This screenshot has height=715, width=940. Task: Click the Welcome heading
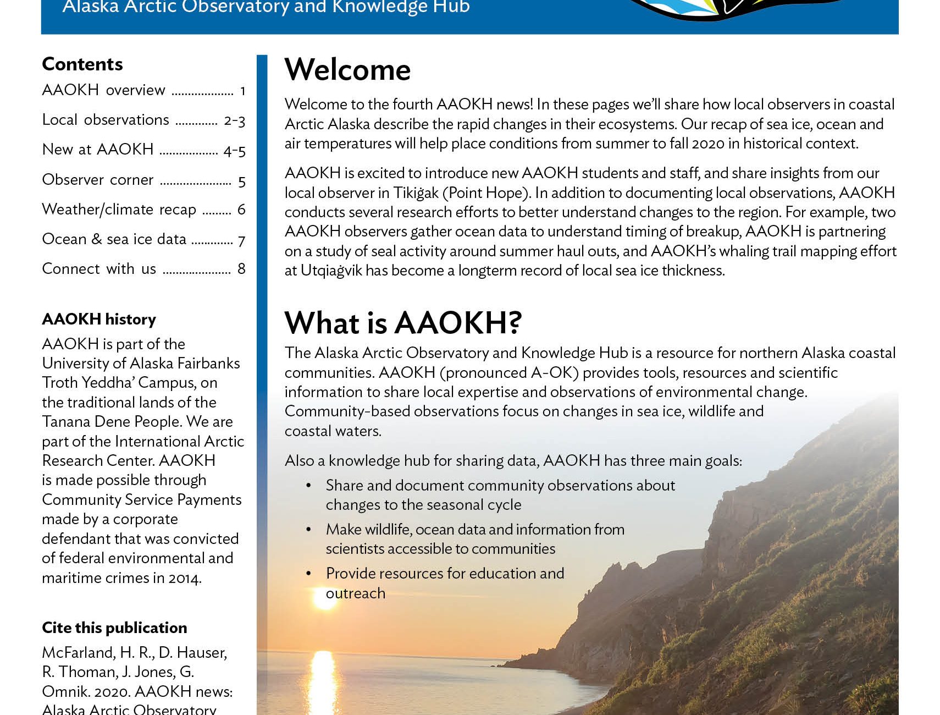347,70
